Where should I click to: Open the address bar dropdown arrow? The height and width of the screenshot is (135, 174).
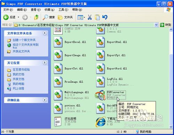(x=156, y=25)
